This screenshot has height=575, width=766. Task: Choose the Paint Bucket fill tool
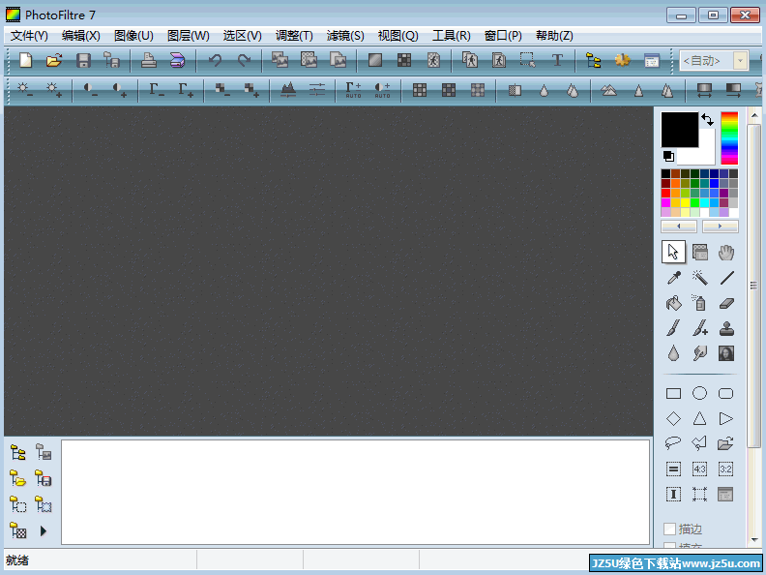673,303
